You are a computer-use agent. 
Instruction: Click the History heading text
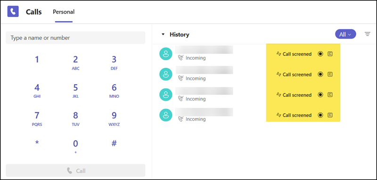tap(180, 34)
